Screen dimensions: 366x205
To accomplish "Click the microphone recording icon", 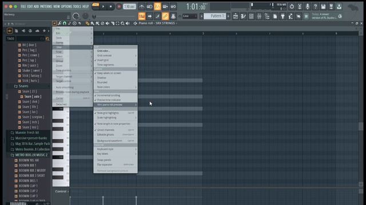I will click(308, 6).
